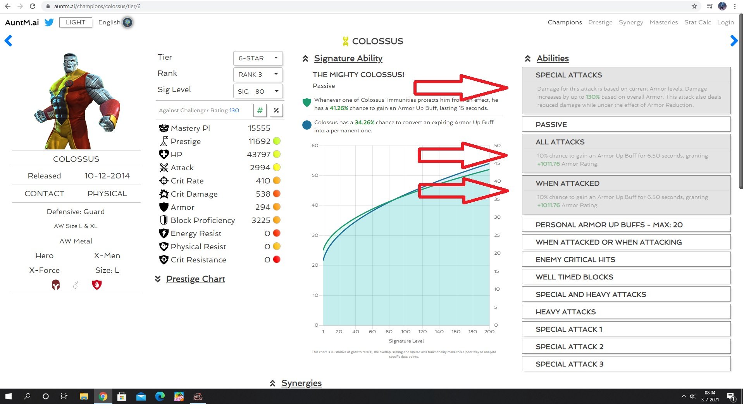
Task: Open the AuntM.ai Twitter bird icon
Action: point(49,22)
